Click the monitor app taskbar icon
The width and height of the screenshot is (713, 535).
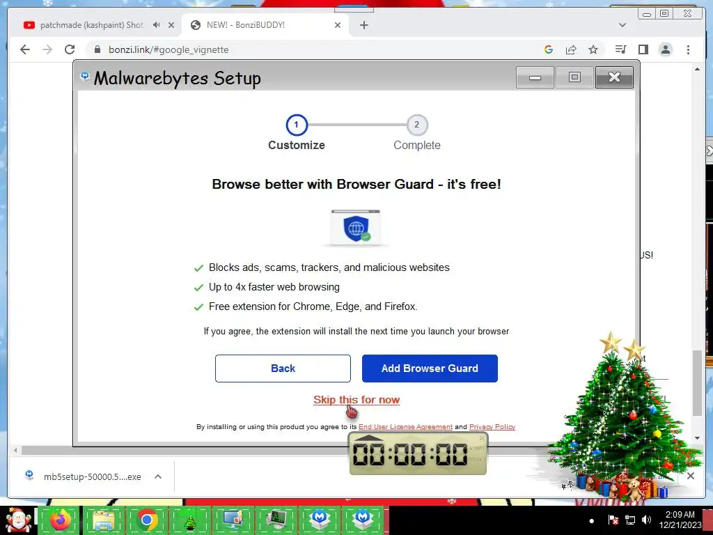click(233, 520)
